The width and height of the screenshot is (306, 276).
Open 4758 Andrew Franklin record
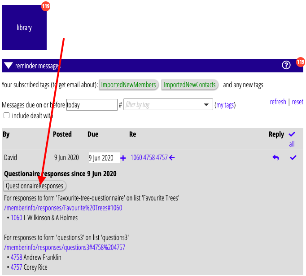click(17, 257)
